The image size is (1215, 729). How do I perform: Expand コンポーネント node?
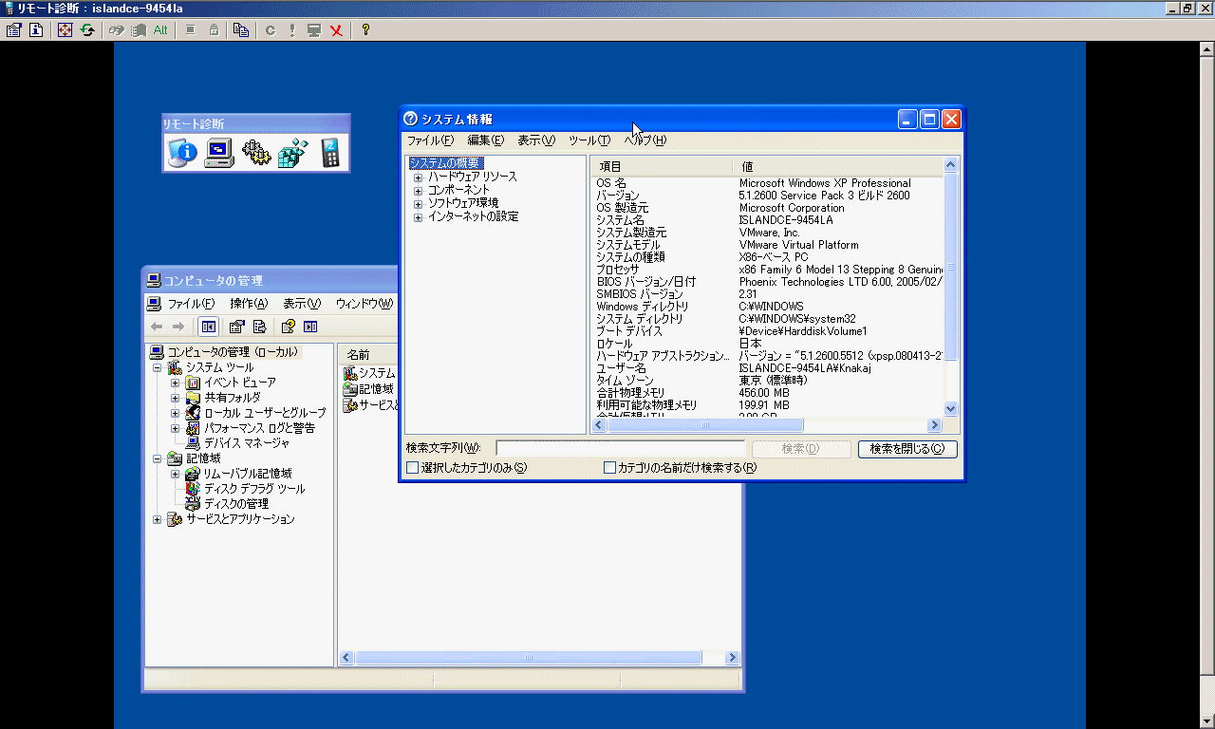[x=418, y=191]
